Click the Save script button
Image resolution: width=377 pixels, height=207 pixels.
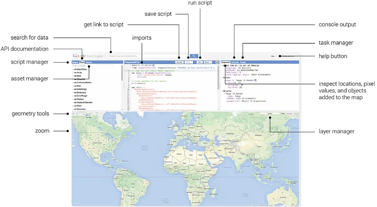[189, 62]
